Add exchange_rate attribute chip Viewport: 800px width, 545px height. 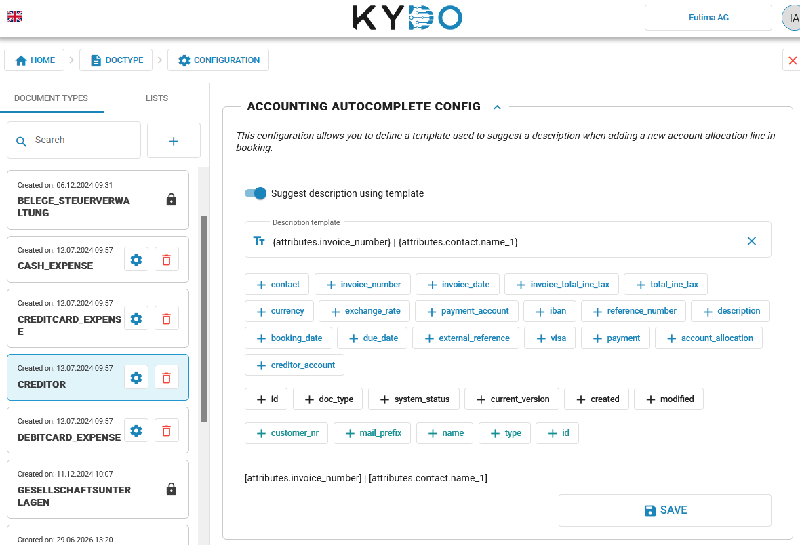tap(364, 310)
